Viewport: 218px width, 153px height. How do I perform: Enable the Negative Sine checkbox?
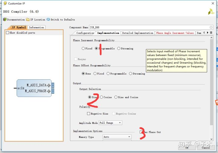pyautogui.click(x=88, y=114)
